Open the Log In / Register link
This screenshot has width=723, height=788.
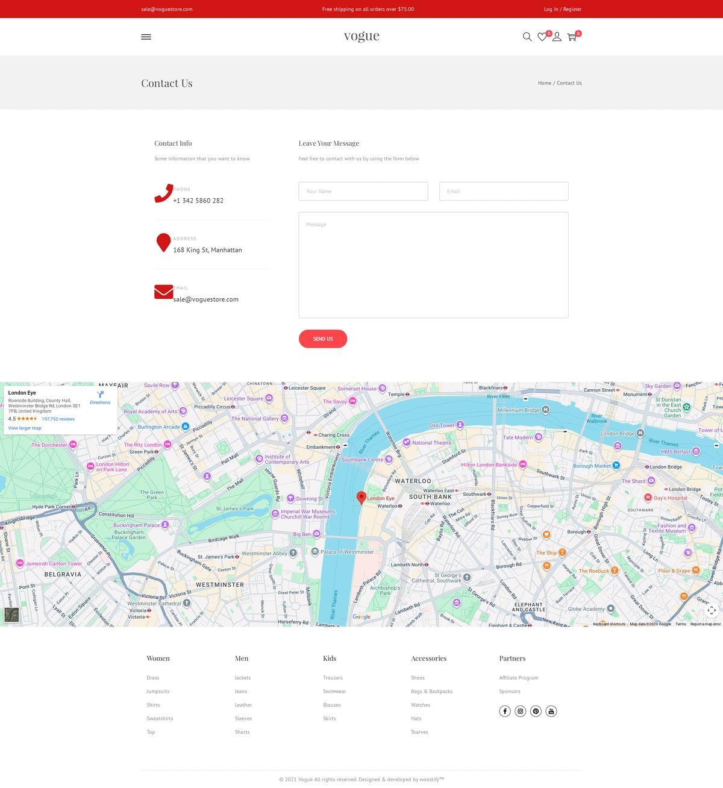563,9
